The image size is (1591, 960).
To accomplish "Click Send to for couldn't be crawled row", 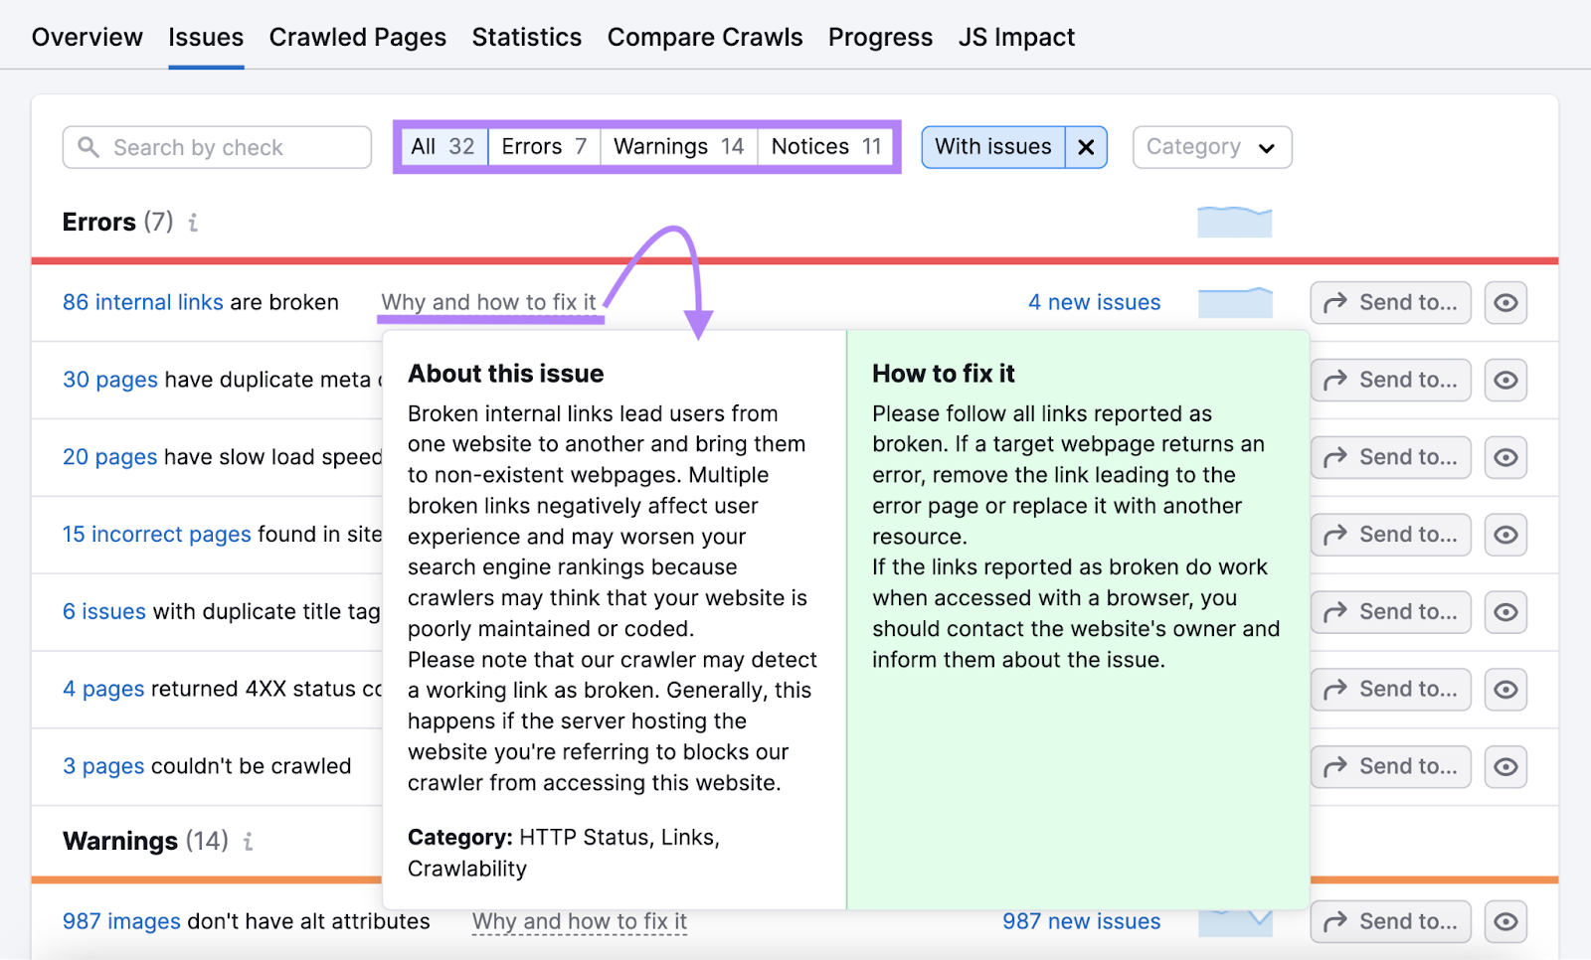I will (1390, 766).
